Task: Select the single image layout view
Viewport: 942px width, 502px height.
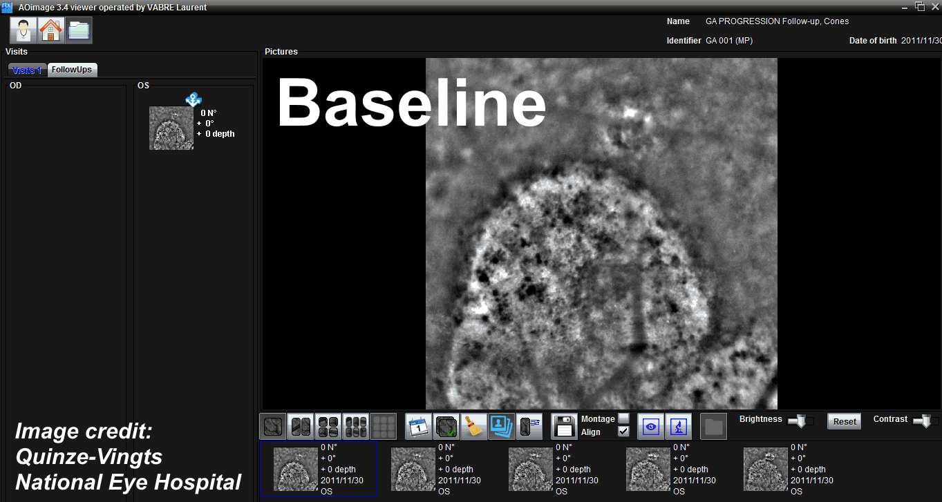Action: point(272,427)
